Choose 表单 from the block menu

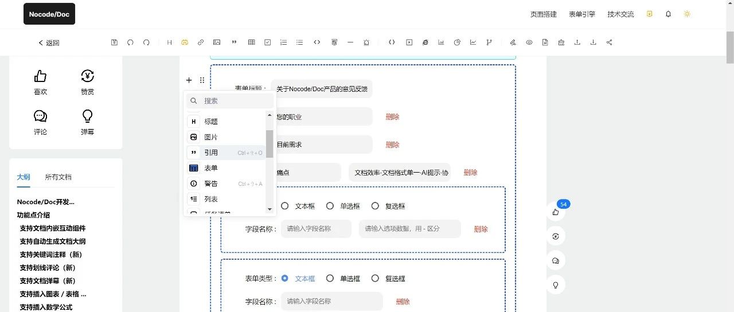coord(225,168)
